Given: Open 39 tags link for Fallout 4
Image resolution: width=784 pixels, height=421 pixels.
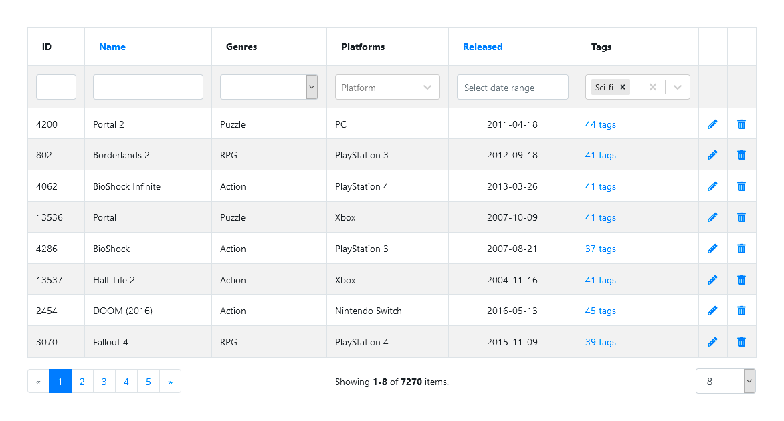Looking at the screenshot, I should tap(601, 342).
